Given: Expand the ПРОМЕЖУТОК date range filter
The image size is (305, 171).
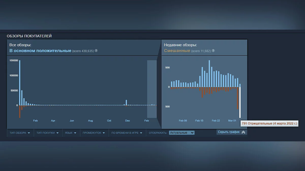Looking at the screenshot, I should coord(94,133).
